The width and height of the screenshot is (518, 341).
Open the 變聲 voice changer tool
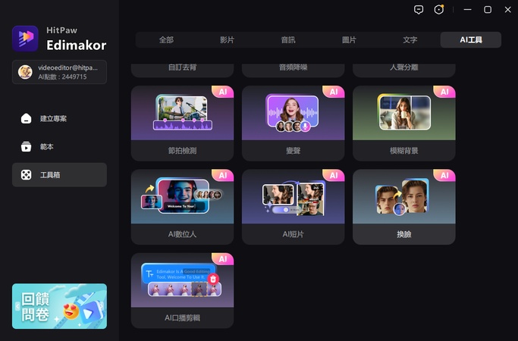coord(293,122)
